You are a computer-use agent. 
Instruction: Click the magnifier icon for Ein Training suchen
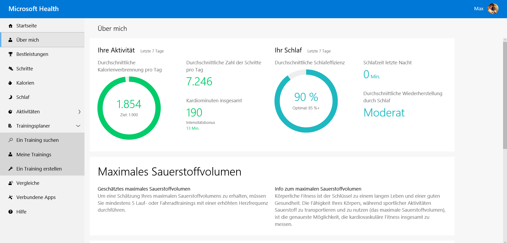(x=11, y=140)
